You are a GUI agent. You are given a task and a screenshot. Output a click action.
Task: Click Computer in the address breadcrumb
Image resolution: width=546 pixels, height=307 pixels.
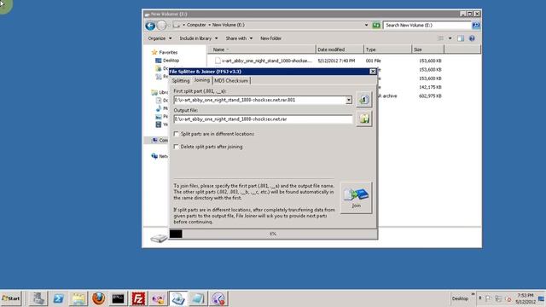click(x=196, y=25)
